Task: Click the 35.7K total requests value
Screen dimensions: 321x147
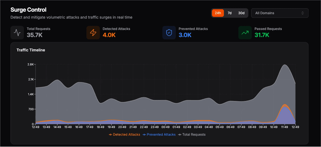Action: pos(35,35)
